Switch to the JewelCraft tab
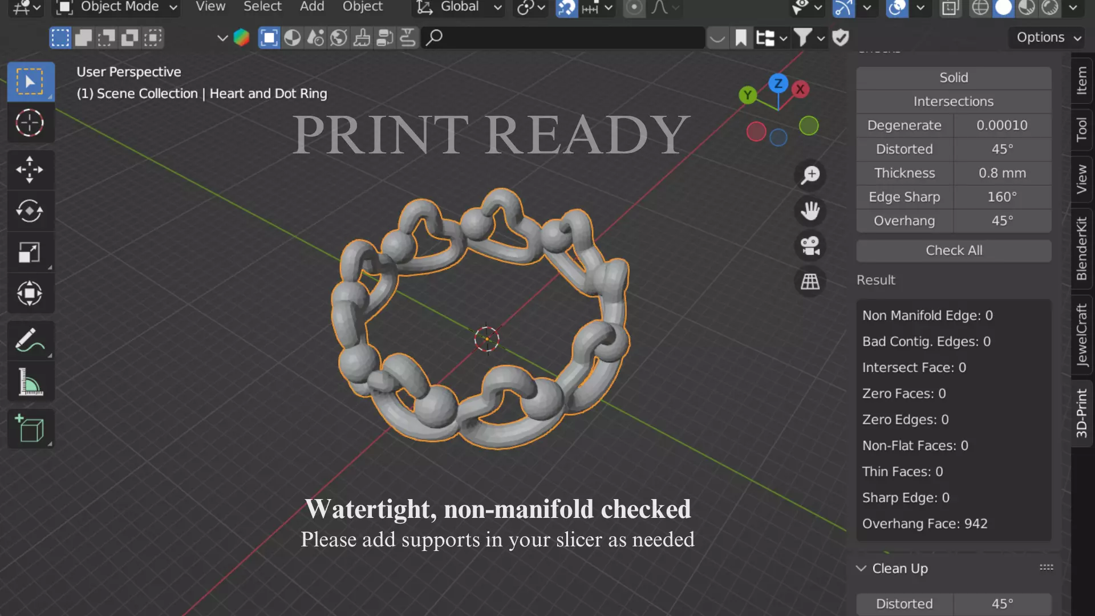 click(x=1082, y=335)
